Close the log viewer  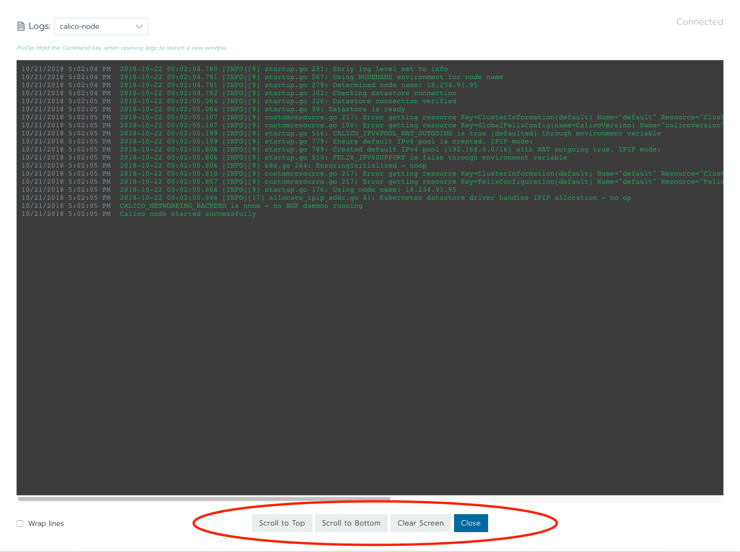click(471, 523)
